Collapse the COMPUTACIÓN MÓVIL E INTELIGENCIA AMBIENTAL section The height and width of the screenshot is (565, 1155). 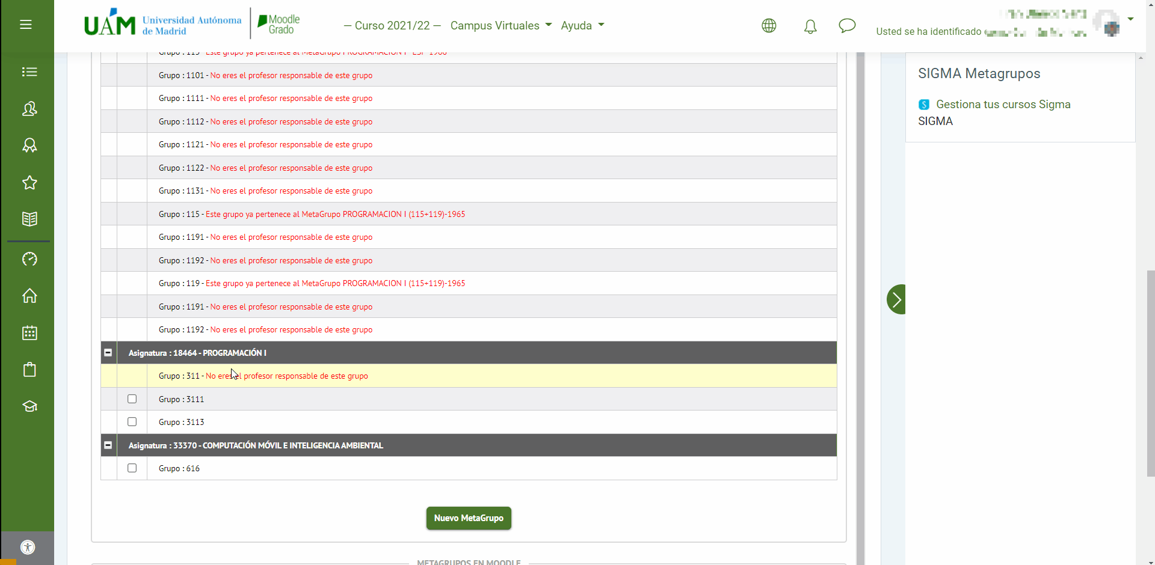click(x=108, y=445)
